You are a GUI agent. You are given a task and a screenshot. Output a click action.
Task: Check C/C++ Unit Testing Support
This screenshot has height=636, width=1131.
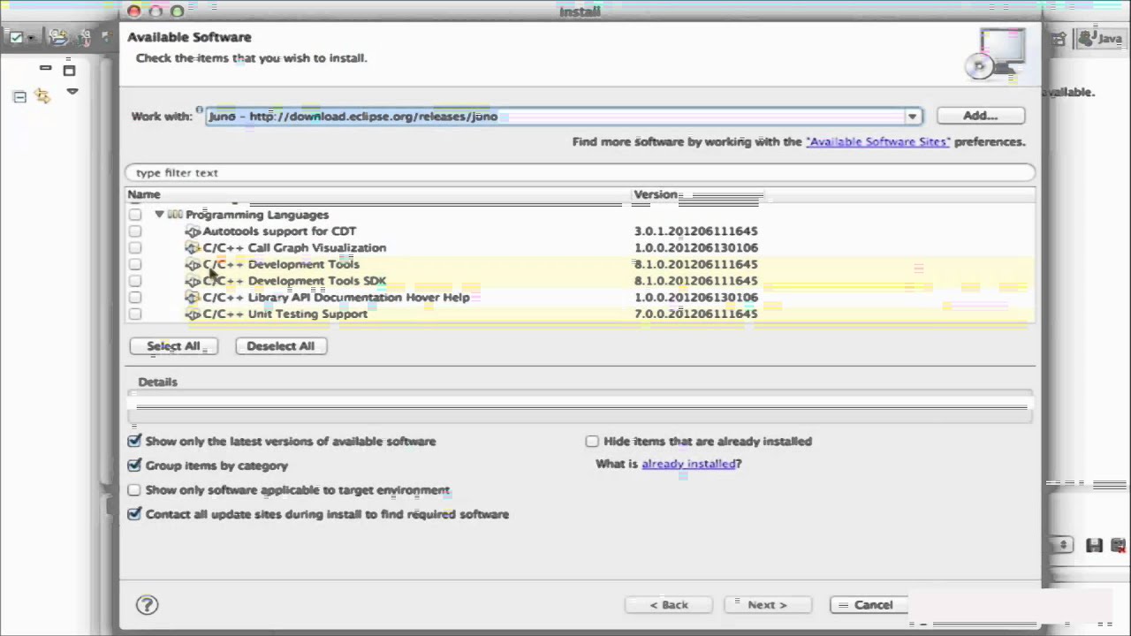134,314
